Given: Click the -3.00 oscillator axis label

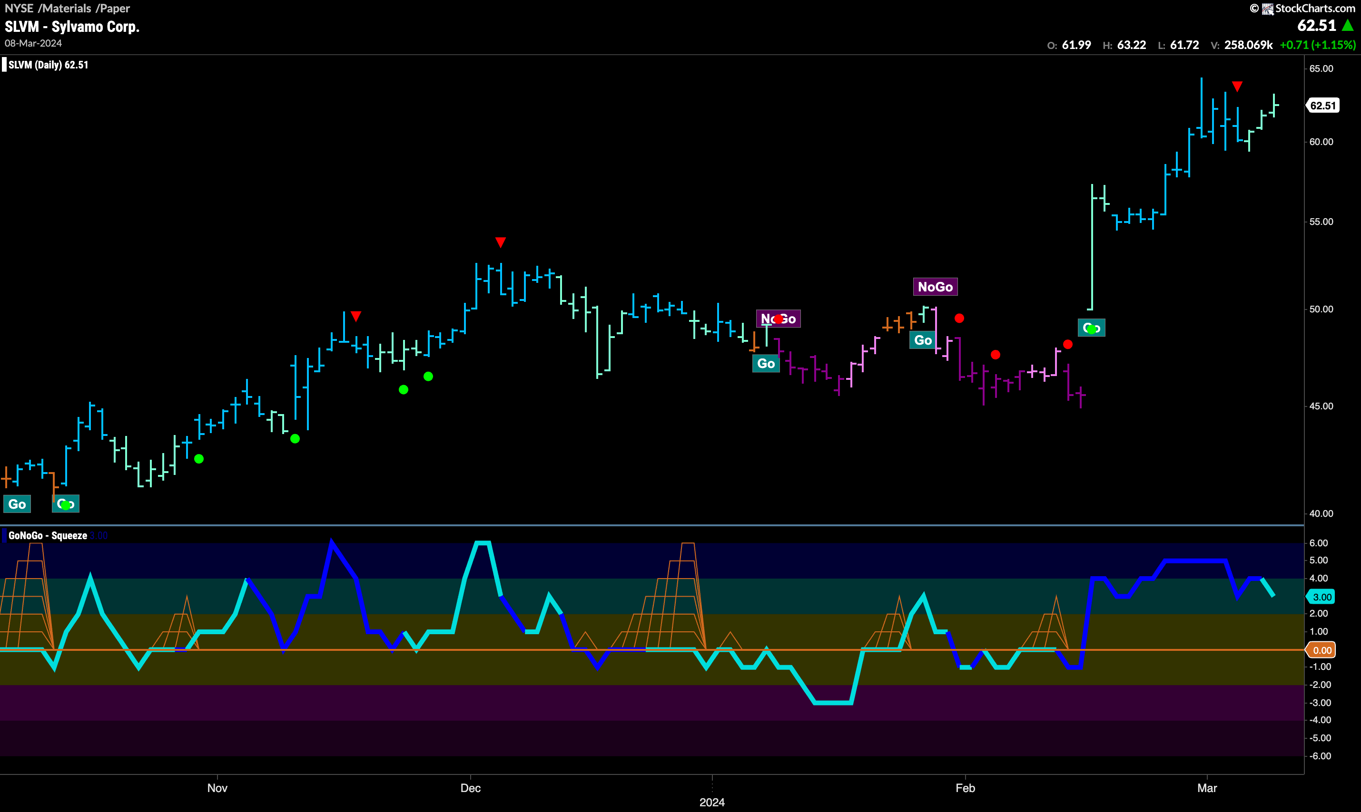Looking at the screenshot, I should [x=1320, y=703].
